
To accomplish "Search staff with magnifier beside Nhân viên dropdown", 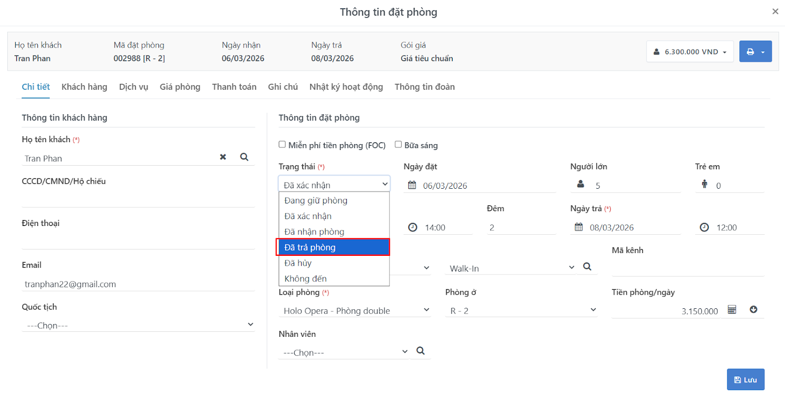I will pos(420,351).
